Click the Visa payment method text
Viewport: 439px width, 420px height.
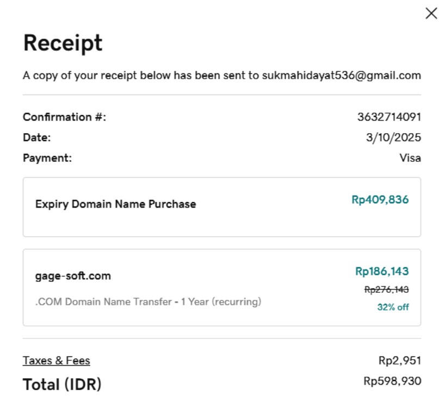410,158
